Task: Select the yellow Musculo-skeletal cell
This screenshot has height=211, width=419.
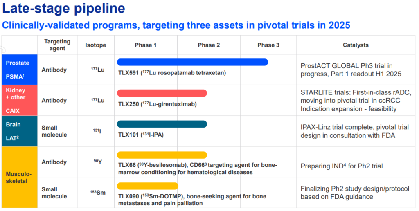Action: tap(20, 177)
